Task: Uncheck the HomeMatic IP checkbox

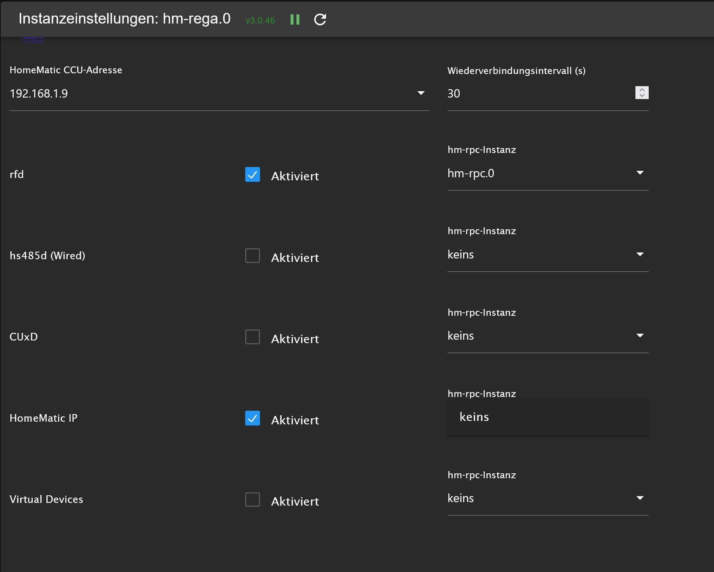Action: [252, 418]
